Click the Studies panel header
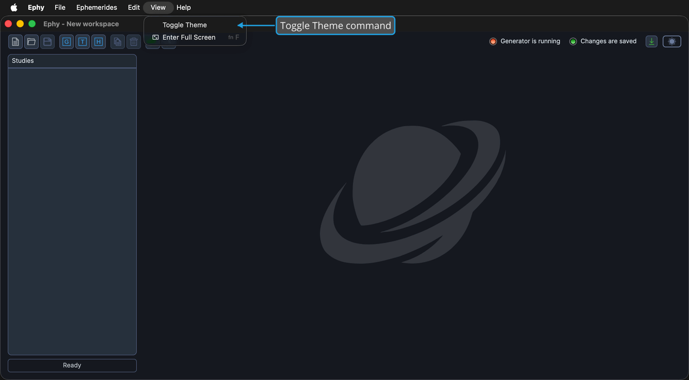Image resolution: width=689 pixels, height=380 pixels. coord(72,61)
